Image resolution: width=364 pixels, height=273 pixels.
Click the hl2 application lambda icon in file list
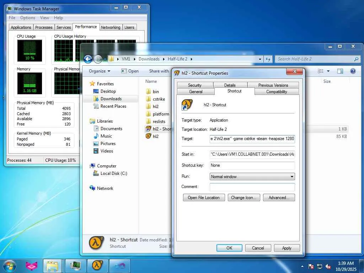coord(148,136)
